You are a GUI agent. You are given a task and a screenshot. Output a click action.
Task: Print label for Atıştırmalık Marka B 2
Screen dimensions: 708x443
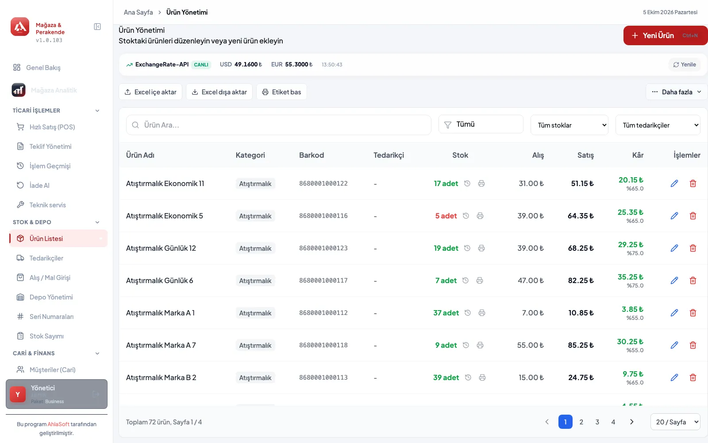482,377
